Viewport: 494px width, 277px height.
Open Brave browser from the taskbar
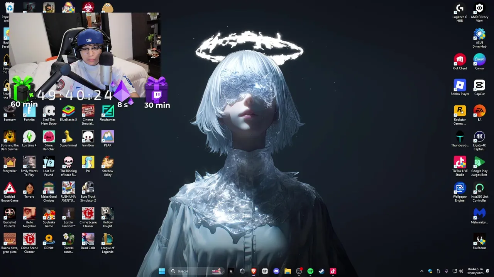254,271
